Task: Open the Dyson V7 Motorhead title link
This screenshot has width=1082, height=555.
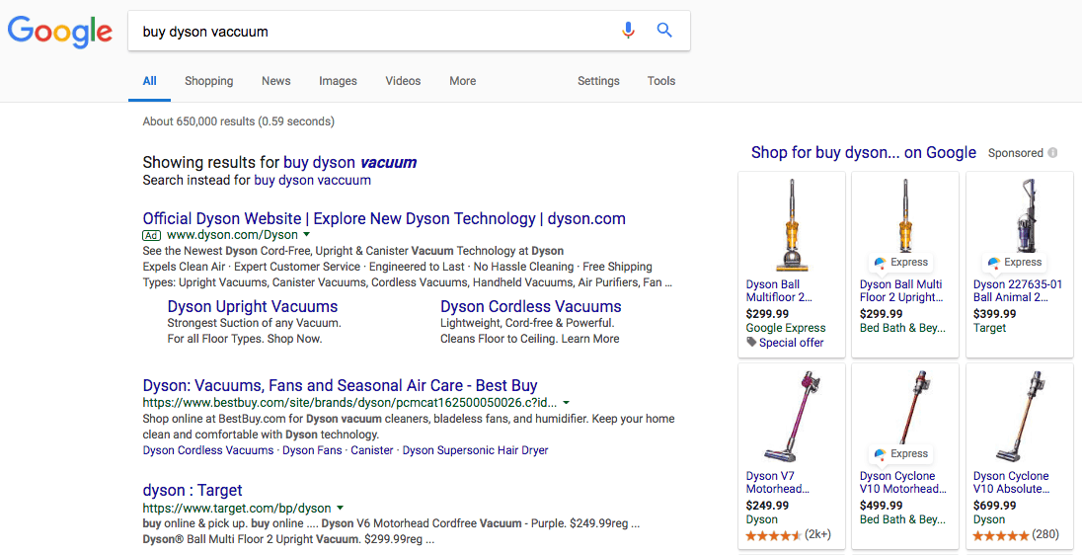Action: tap(778, 483)
